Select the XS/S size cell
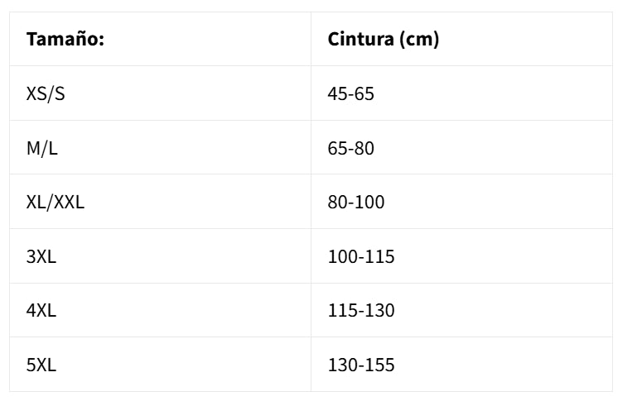The height and width of the screenshot is (401, 618). point(46,94)
